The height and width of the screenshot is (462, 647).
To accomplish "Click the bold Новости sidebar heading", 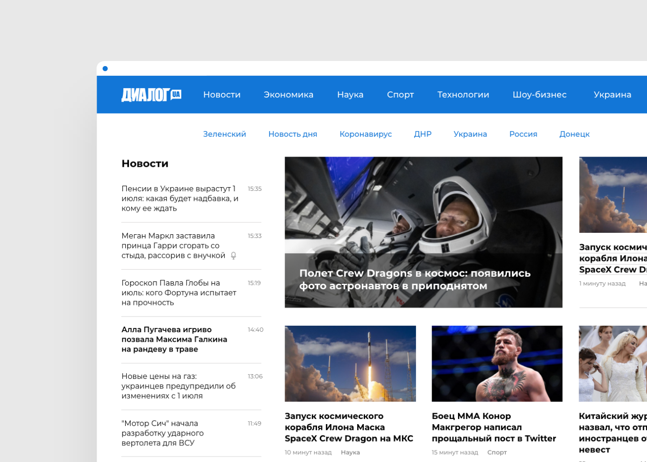I will (145, 164).
